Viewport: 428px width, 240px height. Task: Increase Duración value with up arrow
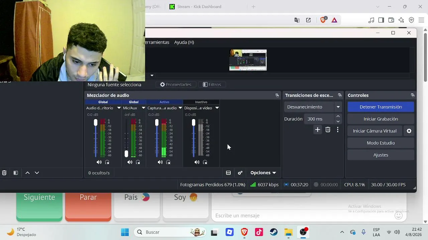(338, 116)
